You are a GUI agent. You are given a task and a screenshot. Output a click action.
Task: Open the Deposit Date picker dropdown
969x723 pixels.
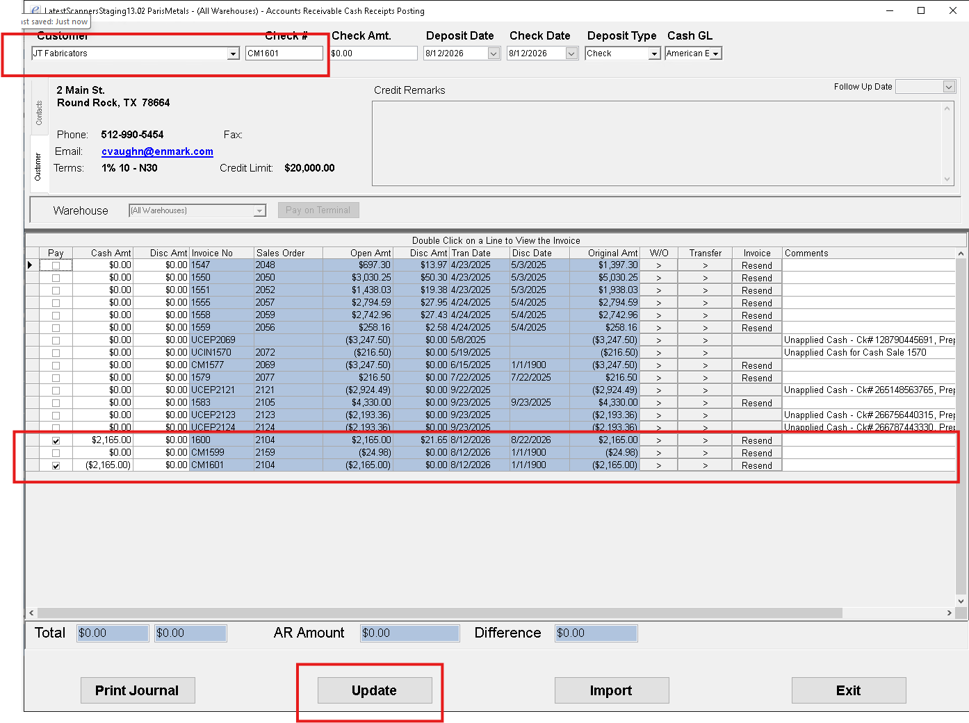[494, 53]
